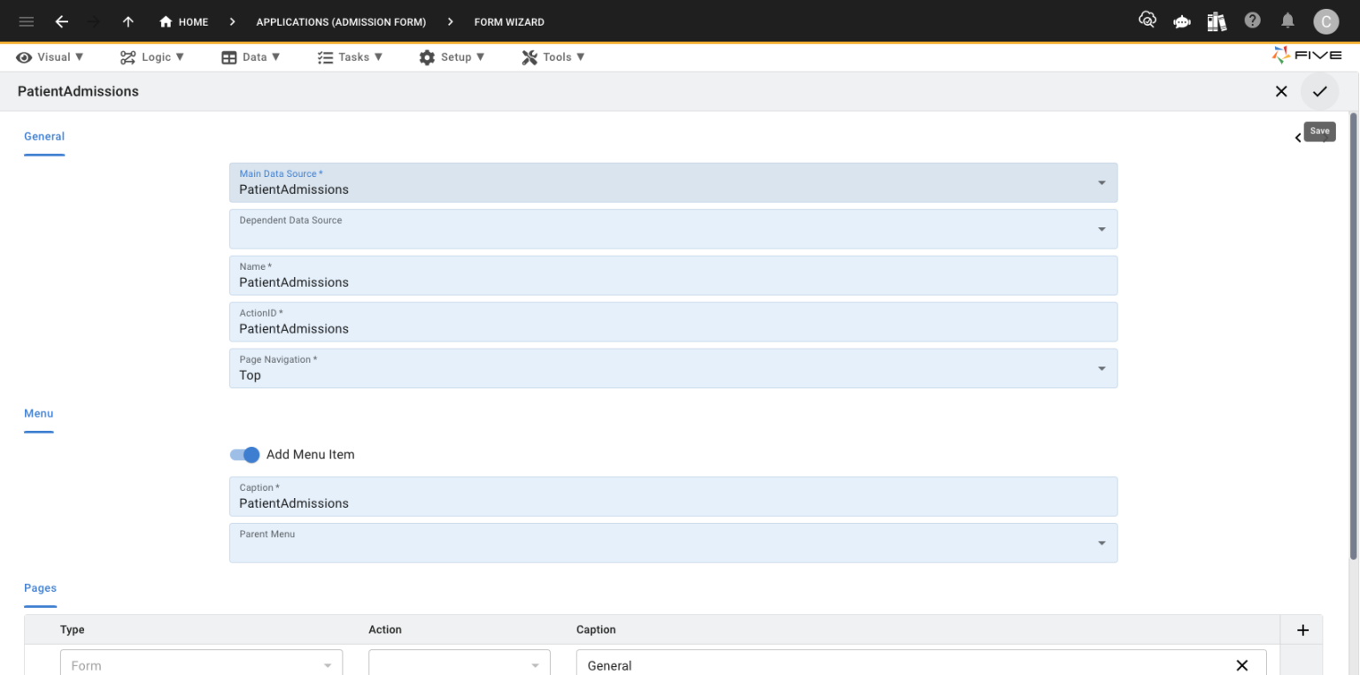Click the cloud inspect icon
The image size is (1360, 675).
[1147, 21]
